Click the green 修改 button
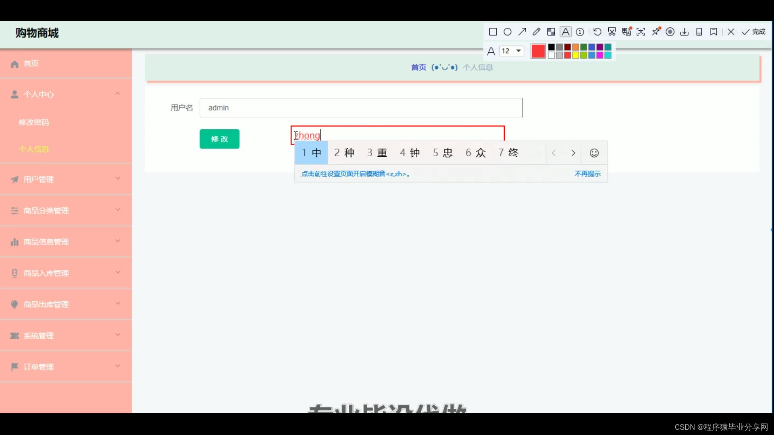This screenshot has height=435, width=774. [x=219, y=139]
